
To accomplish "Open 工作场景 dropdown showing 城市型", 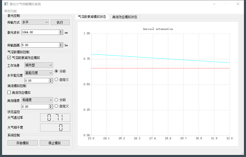I will (x=39, y=65).
